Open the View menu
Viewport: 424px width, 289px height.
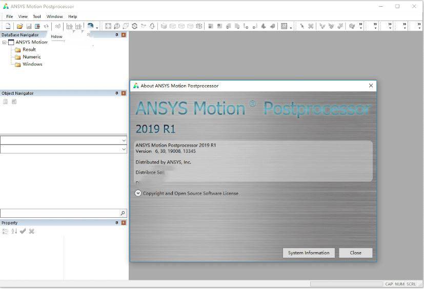click(23, 16)
